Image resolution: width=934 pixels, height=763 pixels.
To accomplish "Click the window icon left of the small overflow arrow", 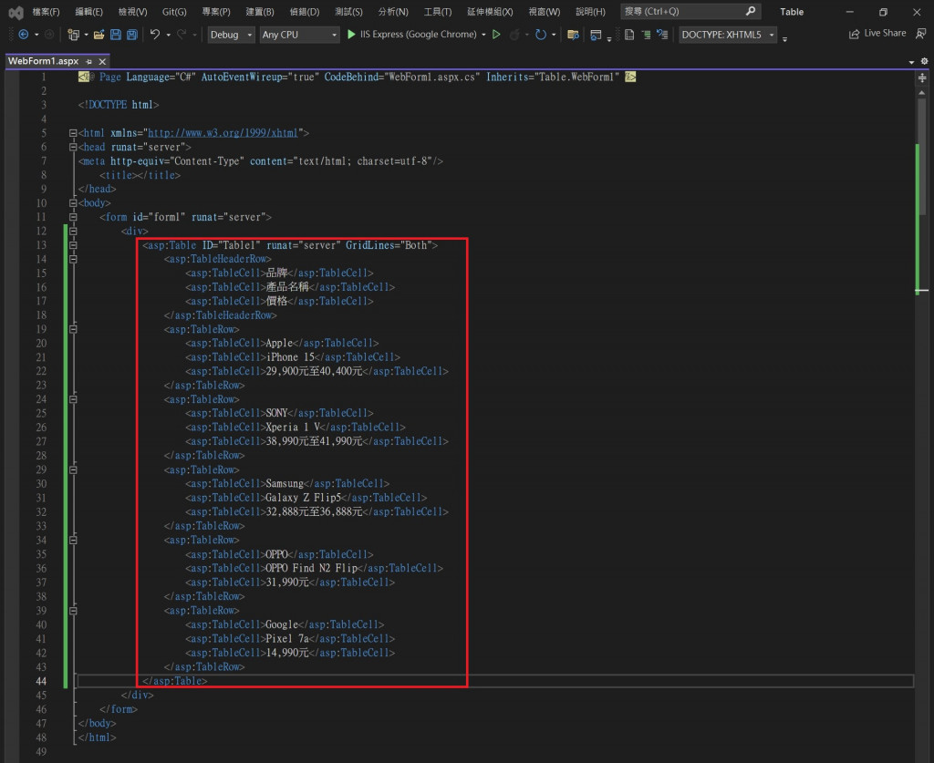I will click(x=596, y=36).
